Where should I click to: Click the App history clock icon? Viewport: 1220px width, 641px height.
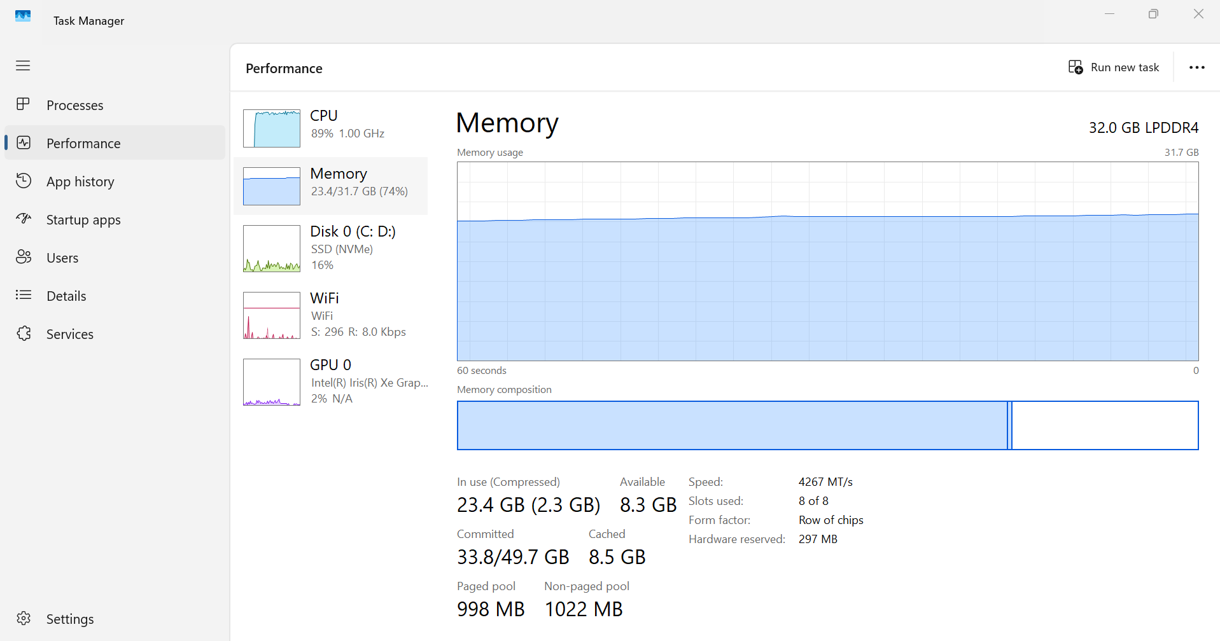pos(24,181)
